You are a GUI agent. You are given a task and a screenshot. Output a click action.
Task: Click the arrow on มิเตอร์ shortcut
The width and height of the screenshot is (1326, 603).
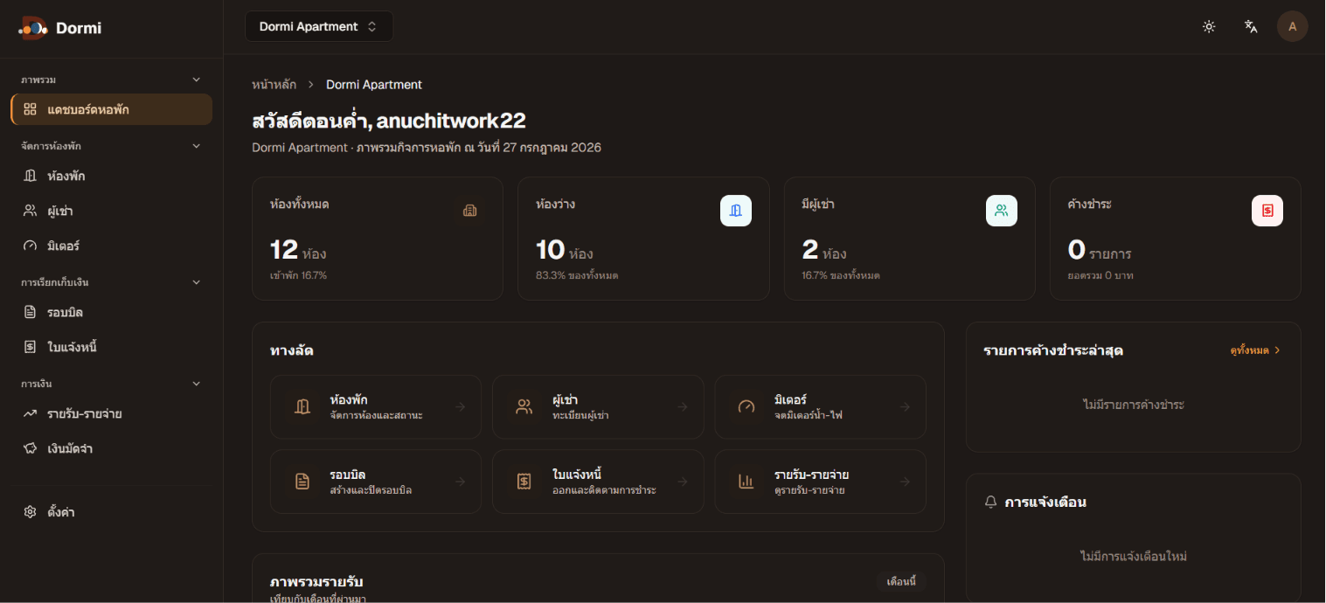[905, 406]
